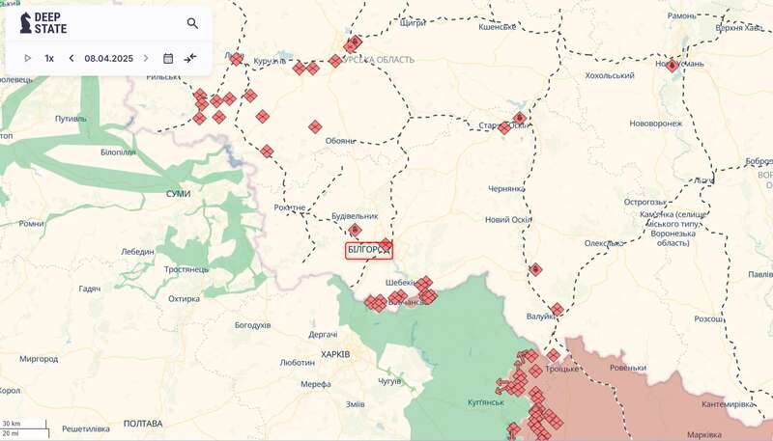Screen dimensions: 773x441
Task: Click the 08.04.2025 date field
Action: tap(108, 58)
